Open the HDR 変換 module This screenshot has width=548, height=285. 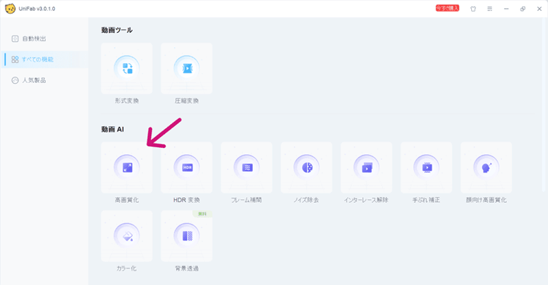[x=186, y=167]
